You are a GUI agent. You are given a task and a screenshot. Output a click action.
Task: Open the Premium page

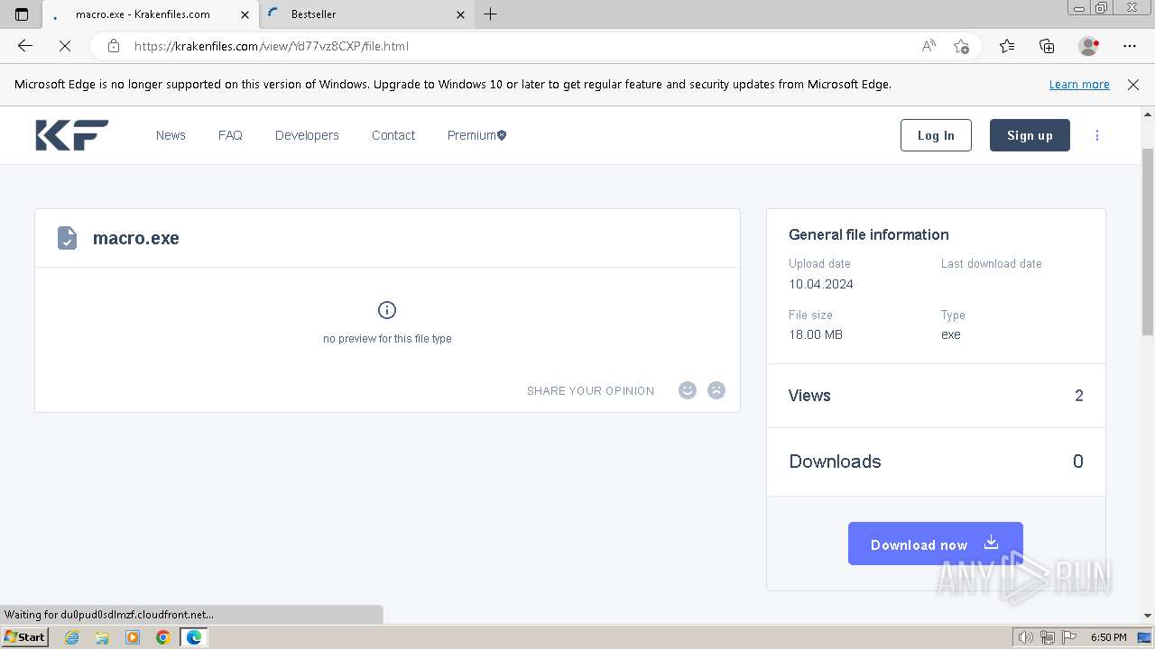coord(476,135)
